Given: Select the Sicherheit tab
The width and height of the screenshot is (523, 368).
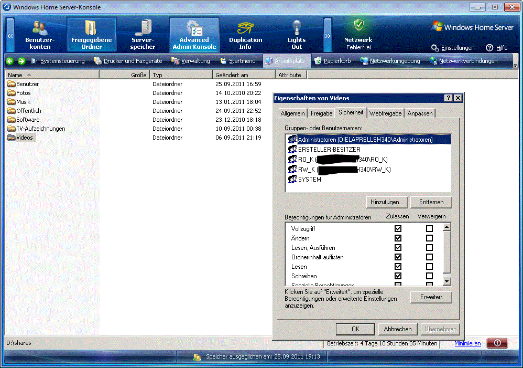Looking at the screenshot, I should click(351, 112).
